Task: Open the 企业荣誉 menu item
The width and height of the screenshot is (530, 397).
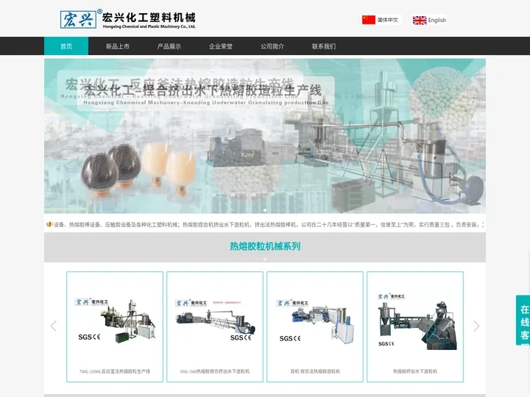Action: point(221,46)
